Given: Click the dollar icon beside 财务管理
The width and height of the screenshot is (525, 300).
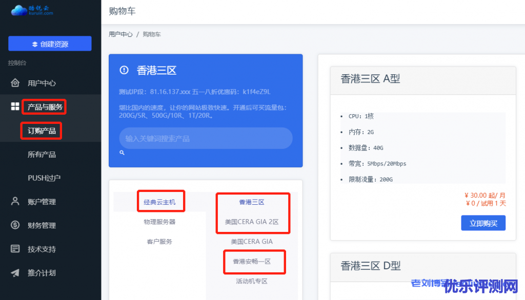Looking at the screenshot, I should click(15, 225).
